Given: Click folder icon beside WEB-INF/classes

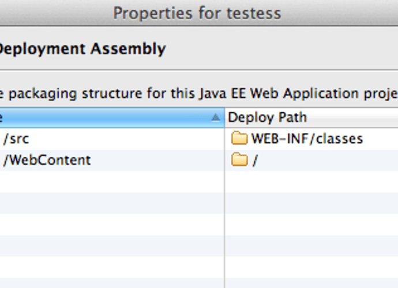Looking at the screenshot, I should (239, 138).
